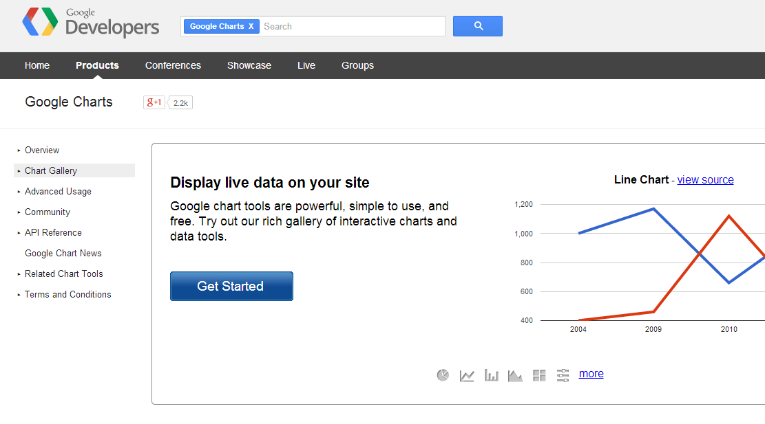The image size is (765, 424).
Task: Select the treemap chart icon
Action: [539, 375]
